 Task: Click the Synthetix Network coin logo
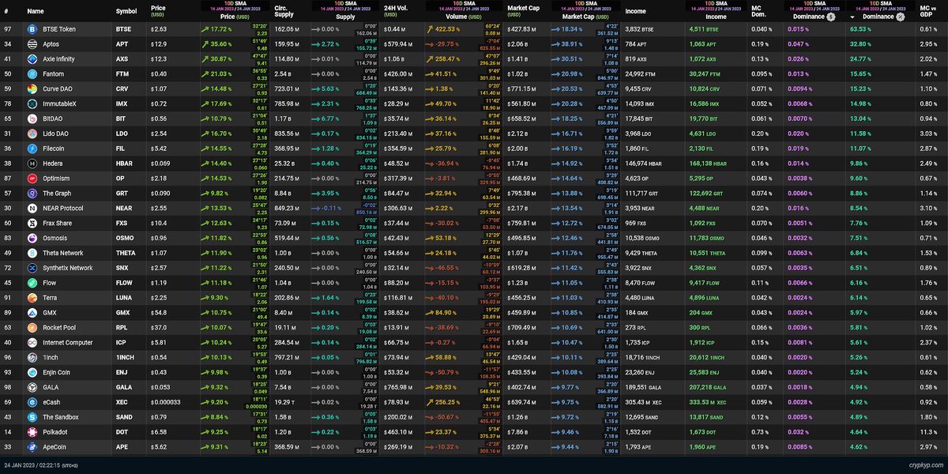point(32,268)
